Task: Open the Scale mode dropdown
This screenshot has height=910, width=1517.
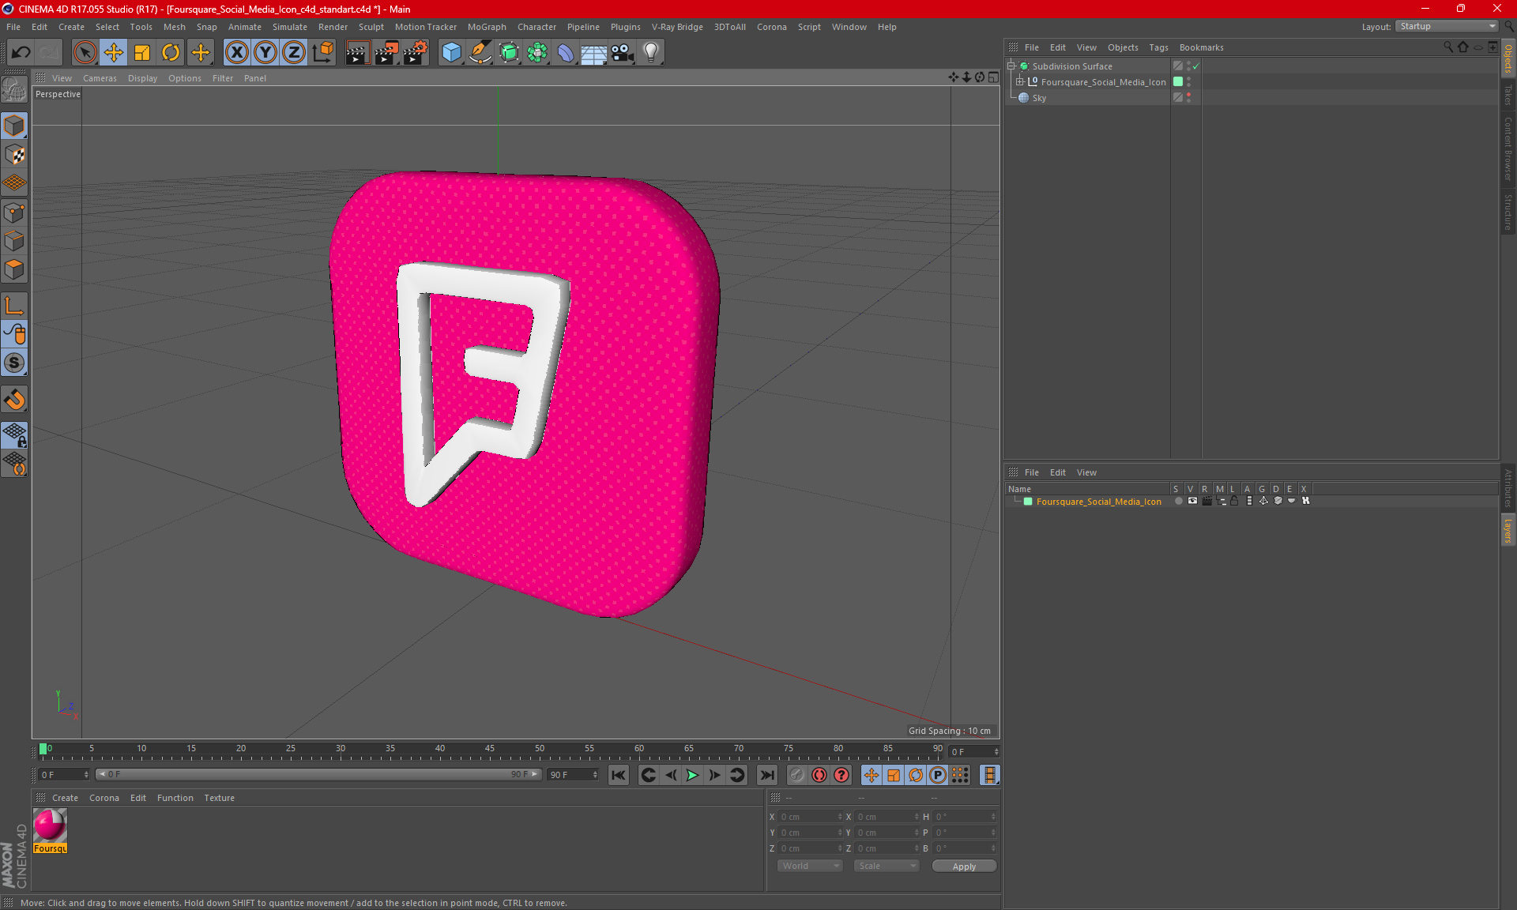Action: 886,866
